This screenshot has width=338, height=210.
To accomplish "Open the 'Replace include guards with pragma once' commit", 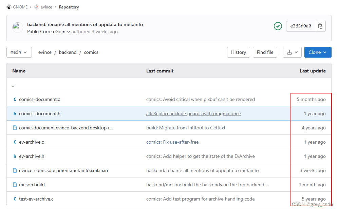I will click(193, 113).
